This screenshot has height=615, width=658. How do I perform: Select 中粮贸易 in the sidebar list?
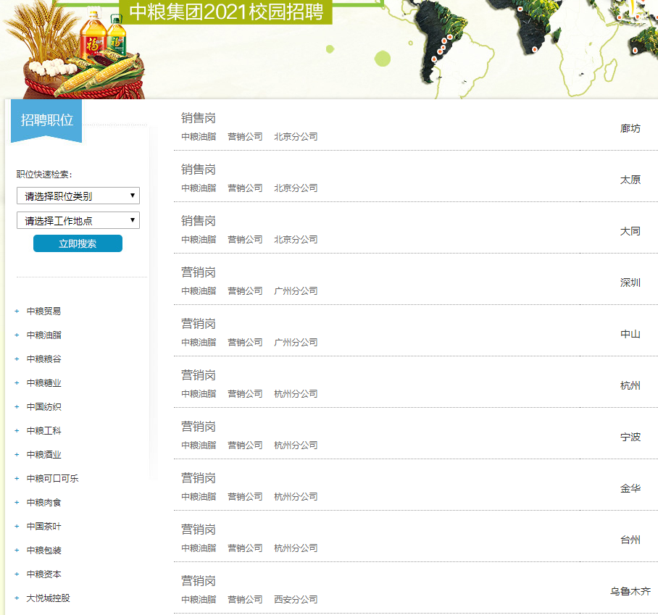(43, 311)
